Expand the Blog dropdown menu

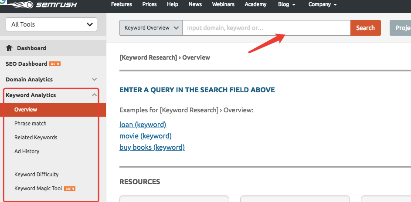click(287, 4)
